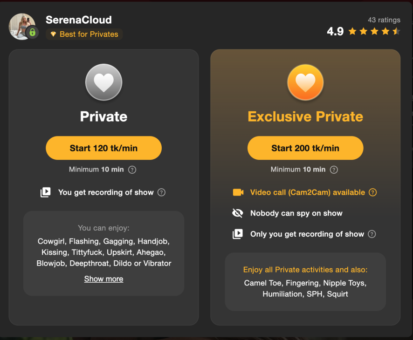Click the orange heart Exclusive Private icon

pyautogui.click(x=305, y=82)
